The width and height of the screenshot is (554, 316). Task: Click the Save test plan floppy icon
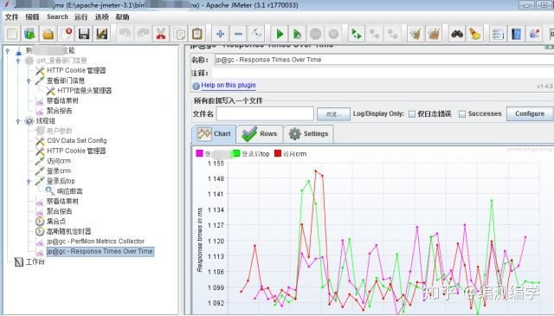(84, 34)
